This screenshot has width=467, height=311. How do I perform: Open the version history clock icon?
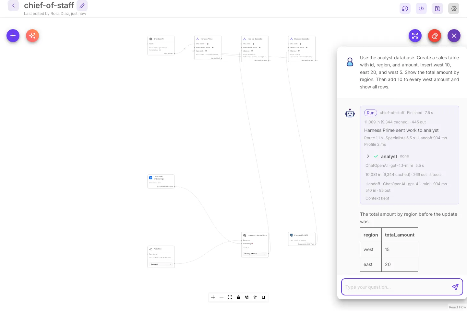pos(405,8)
